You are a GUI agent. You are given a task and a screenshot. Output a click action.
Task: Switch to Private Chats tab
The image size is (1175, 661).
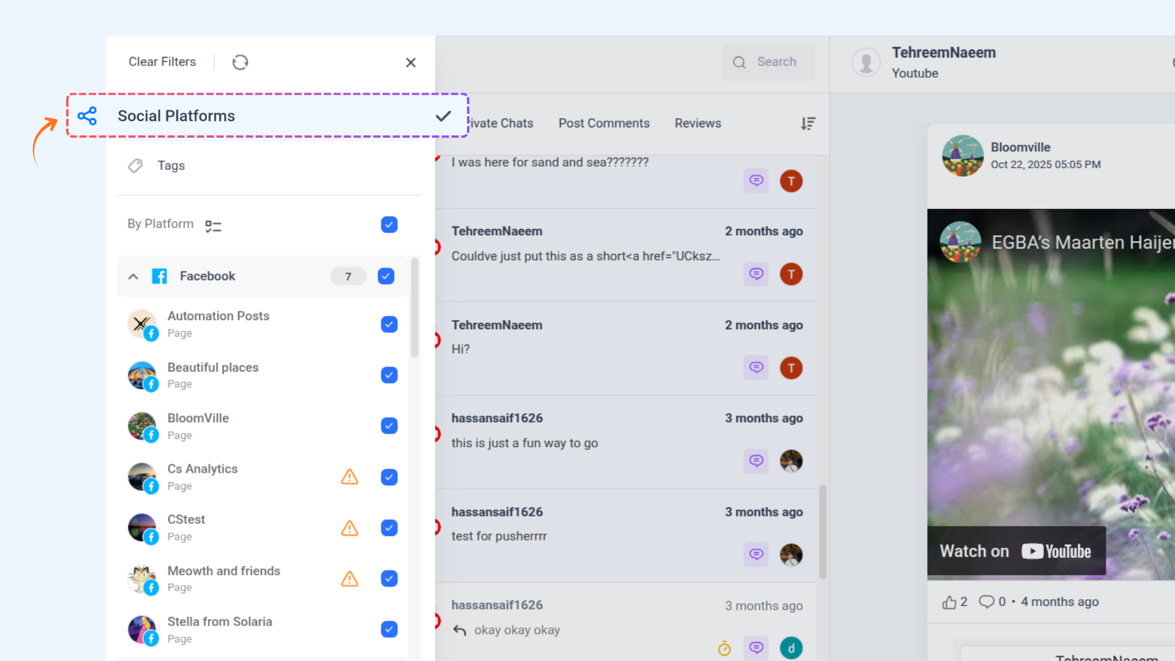(x=501, y=124)
